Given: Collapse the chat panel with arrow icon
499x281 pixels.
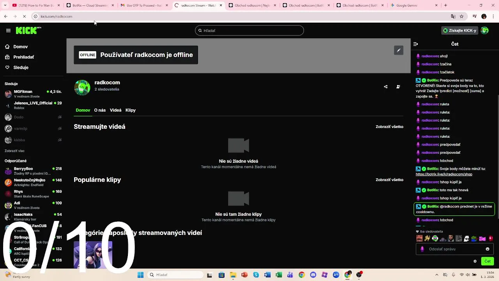Looking at the screenshot, I should (x=416, y=44).
